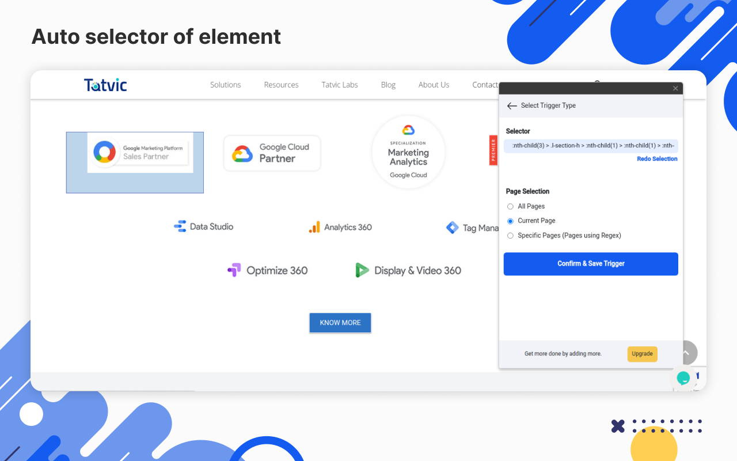The width and height of the screenshot is (737, 461).
Task: Click the Redo Selection link
Action: pos(657,159)
